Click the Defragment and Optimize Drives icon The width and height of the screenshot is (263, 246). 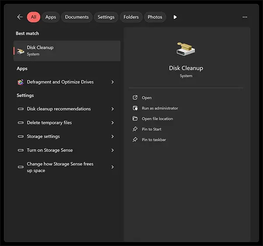tap(21, 82)
